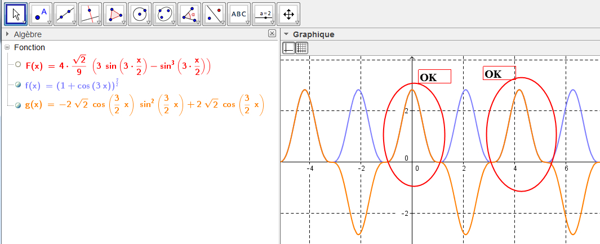Pick the Perpendicular Line tool
This screenshot has height=244, width=600.
tap(90, 14)
